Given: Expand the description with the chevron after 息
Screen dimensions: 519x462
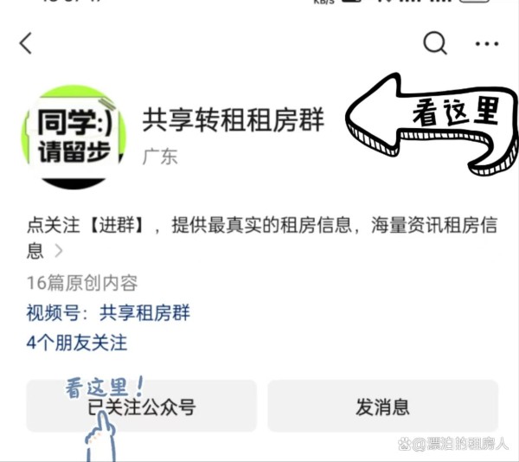Looking at the screenshot, I should tap(59, 251).
